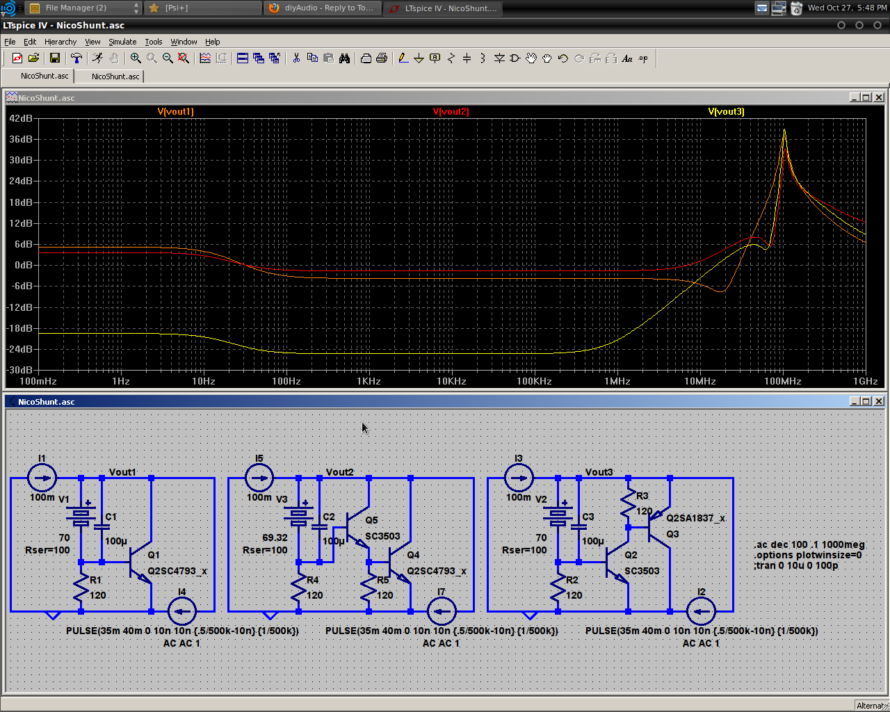This screenshot has height=712, width=890.
Task: Open the Help menu
Action: point(213,42)
